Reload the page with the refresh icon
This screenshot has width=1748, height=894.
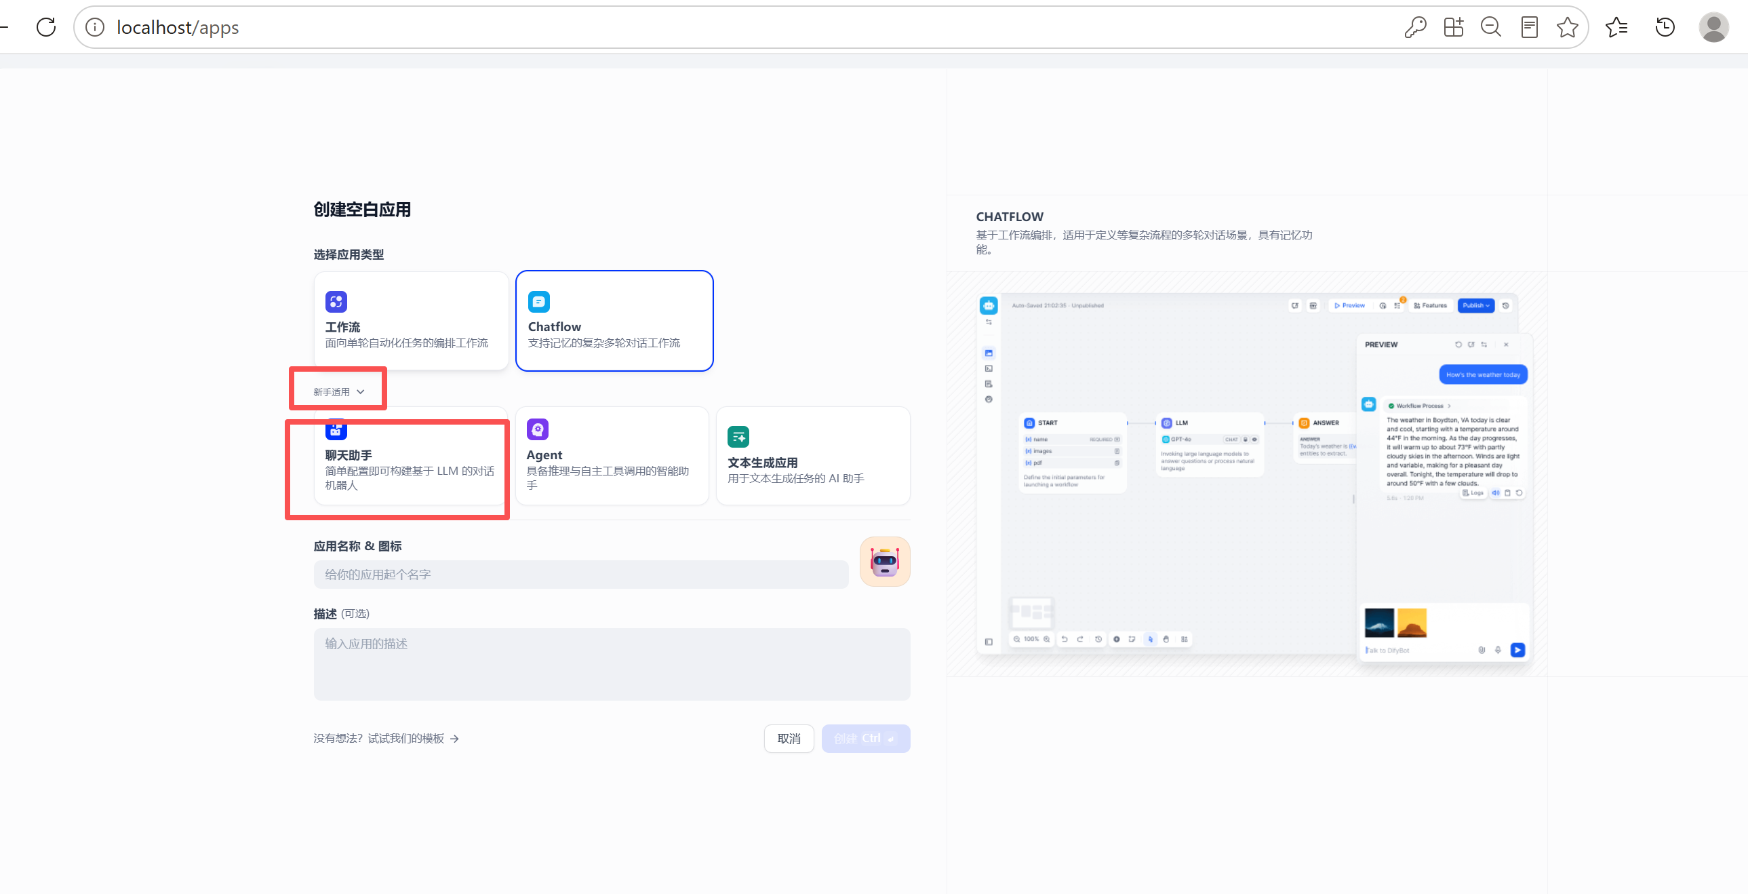tap(46, 27)
